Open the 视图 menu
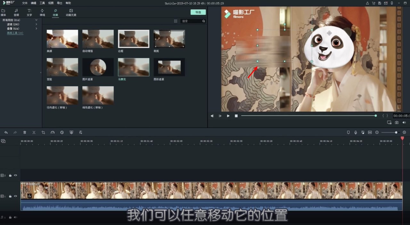410x225 pixels. (x=51, y=3)
